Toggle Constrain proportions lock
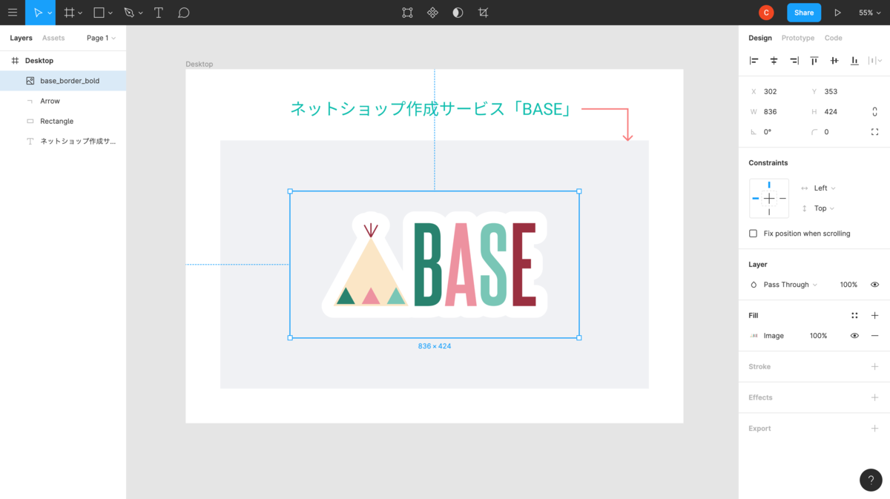 (875, 112)
